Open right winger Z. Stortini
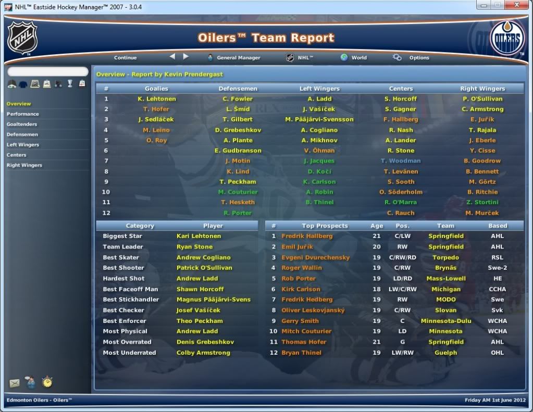The image size is (533, 412). tap(482, 202)
